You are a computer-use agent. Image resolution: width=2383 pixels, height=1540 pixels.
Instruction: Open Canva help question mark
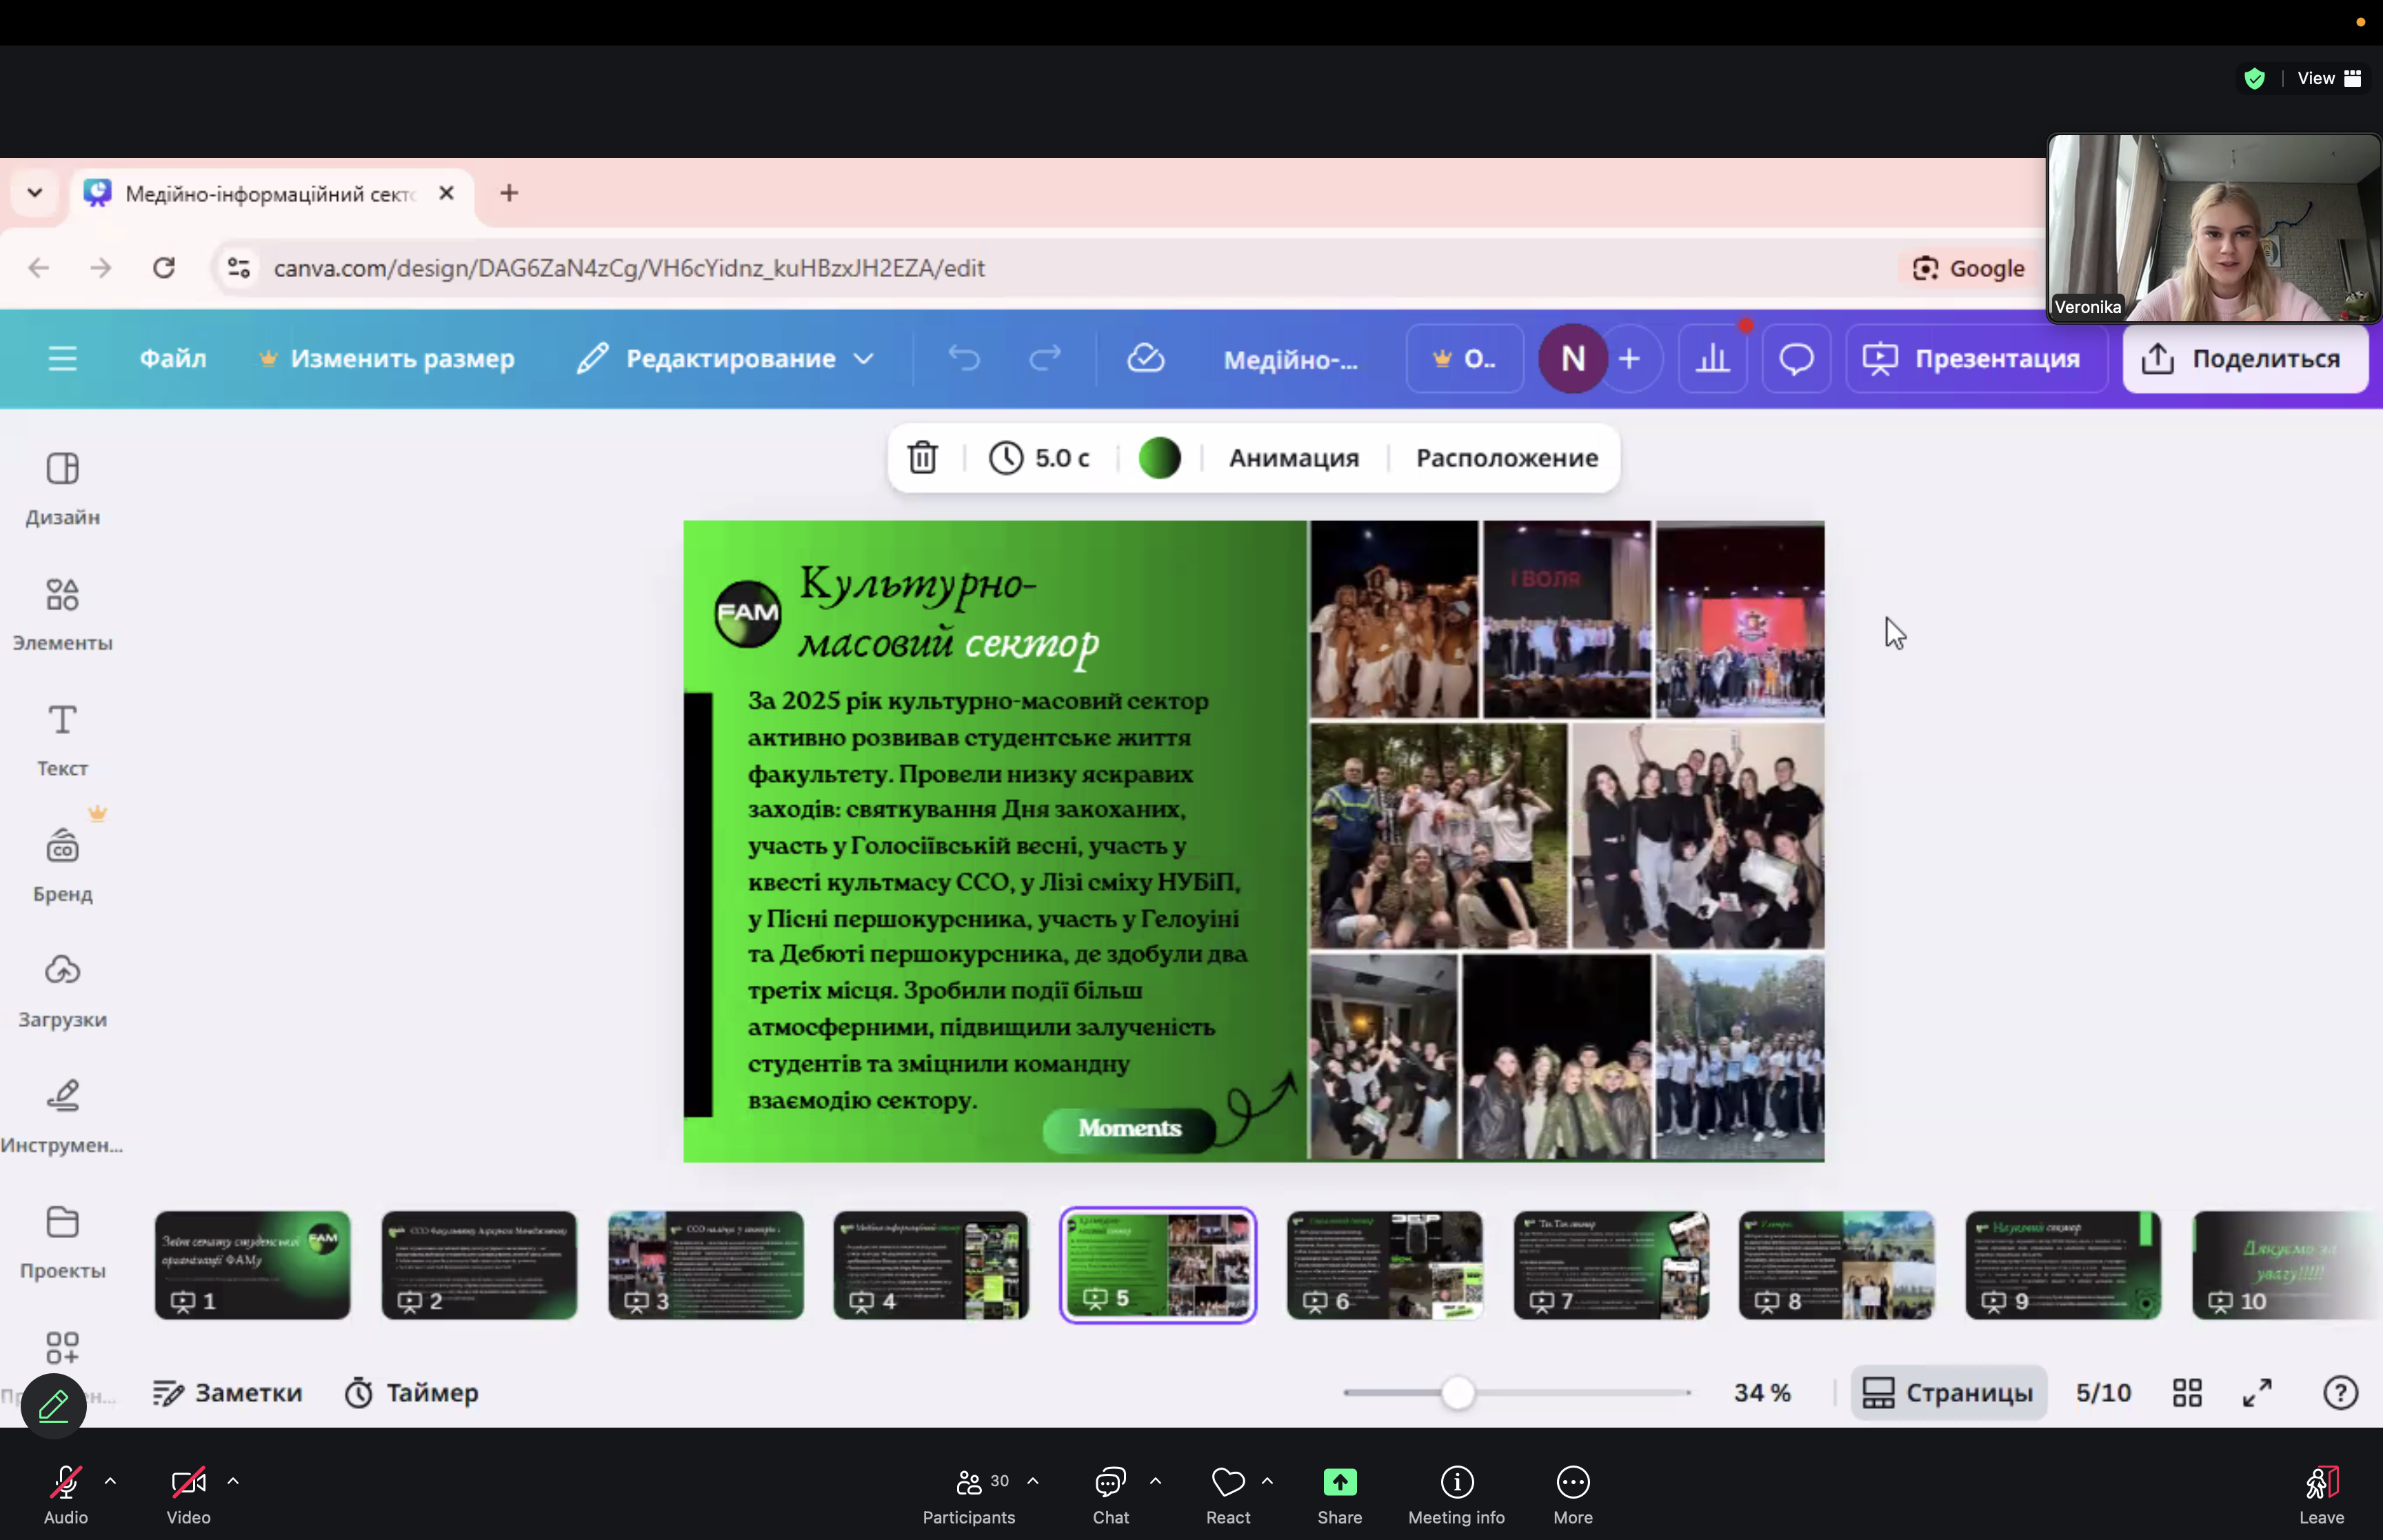pos(2340,1392)
